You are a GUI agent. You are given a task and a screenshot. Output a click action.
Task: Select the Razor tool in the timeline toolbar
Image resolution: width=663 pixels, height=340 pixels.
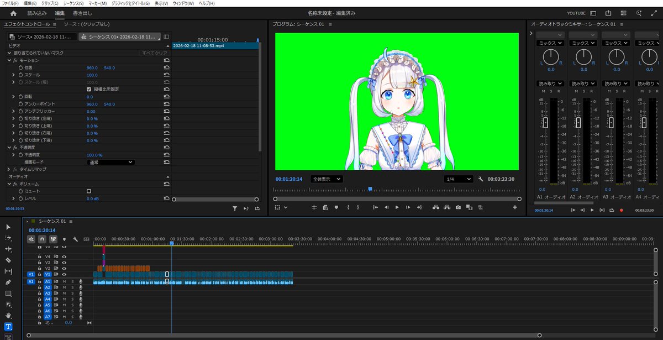pyautogui.click(x=8, y=260)
